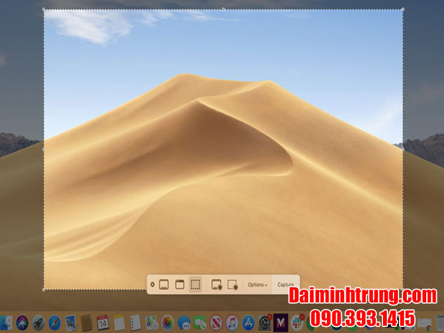Screen dimensions: 444x333
Task: Click the bottom-left selection corner handle
Action: tap(44, 289)
